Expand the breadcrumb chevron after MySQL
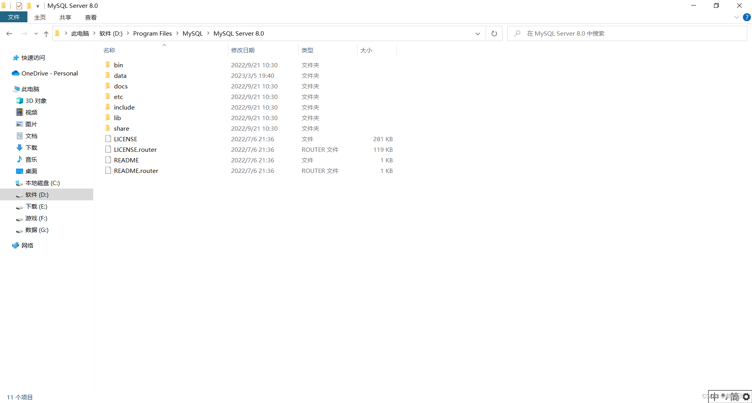 (x=208, y=33)
